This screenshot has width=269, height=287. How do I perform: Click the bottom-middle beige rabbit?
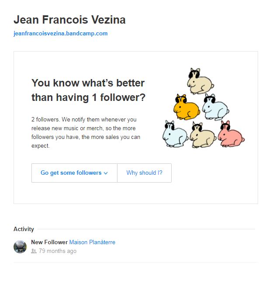point(203,135)
